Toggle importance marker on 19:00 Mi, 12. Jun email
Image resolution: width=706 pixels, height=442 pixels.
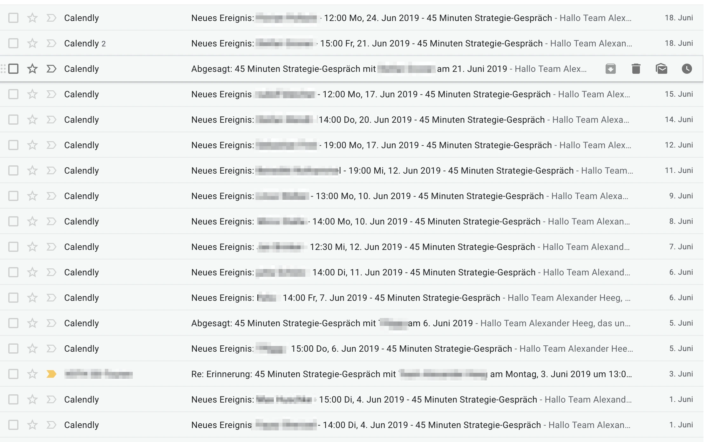tap(51, 170)
